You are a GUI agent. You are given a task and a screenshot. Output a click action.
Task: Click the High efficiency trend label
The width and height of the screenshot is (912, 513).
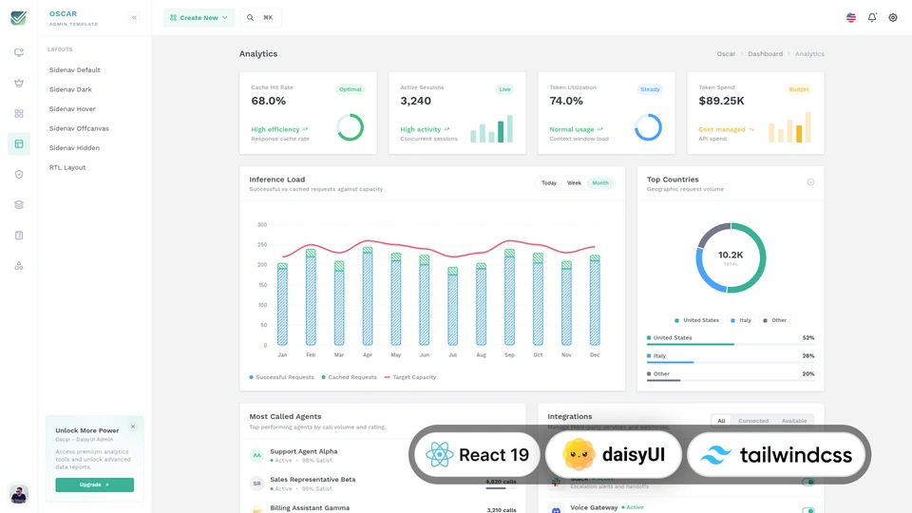(x=279, y=129)
